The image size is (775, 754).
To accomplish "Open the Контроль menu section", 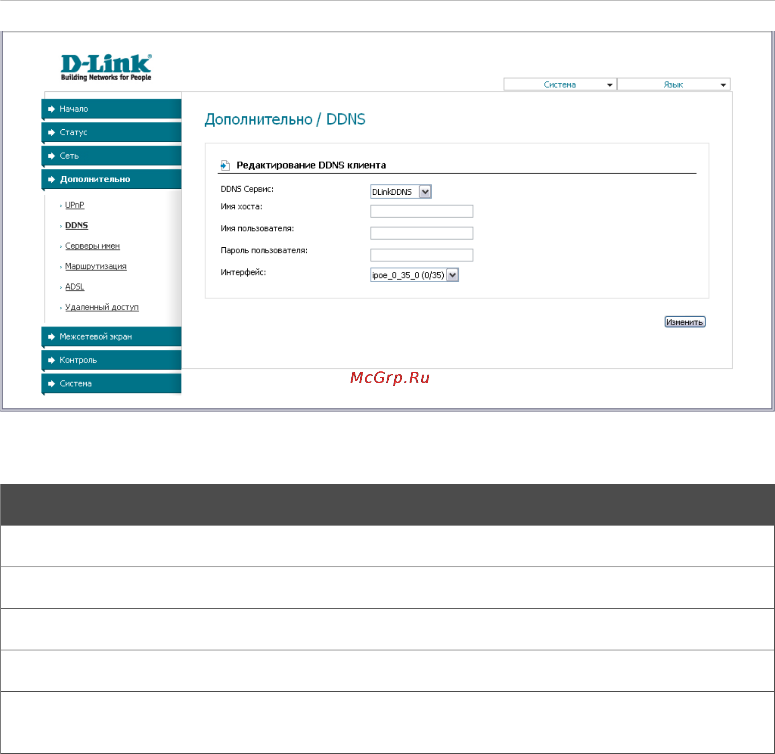I will pos(112,360).
